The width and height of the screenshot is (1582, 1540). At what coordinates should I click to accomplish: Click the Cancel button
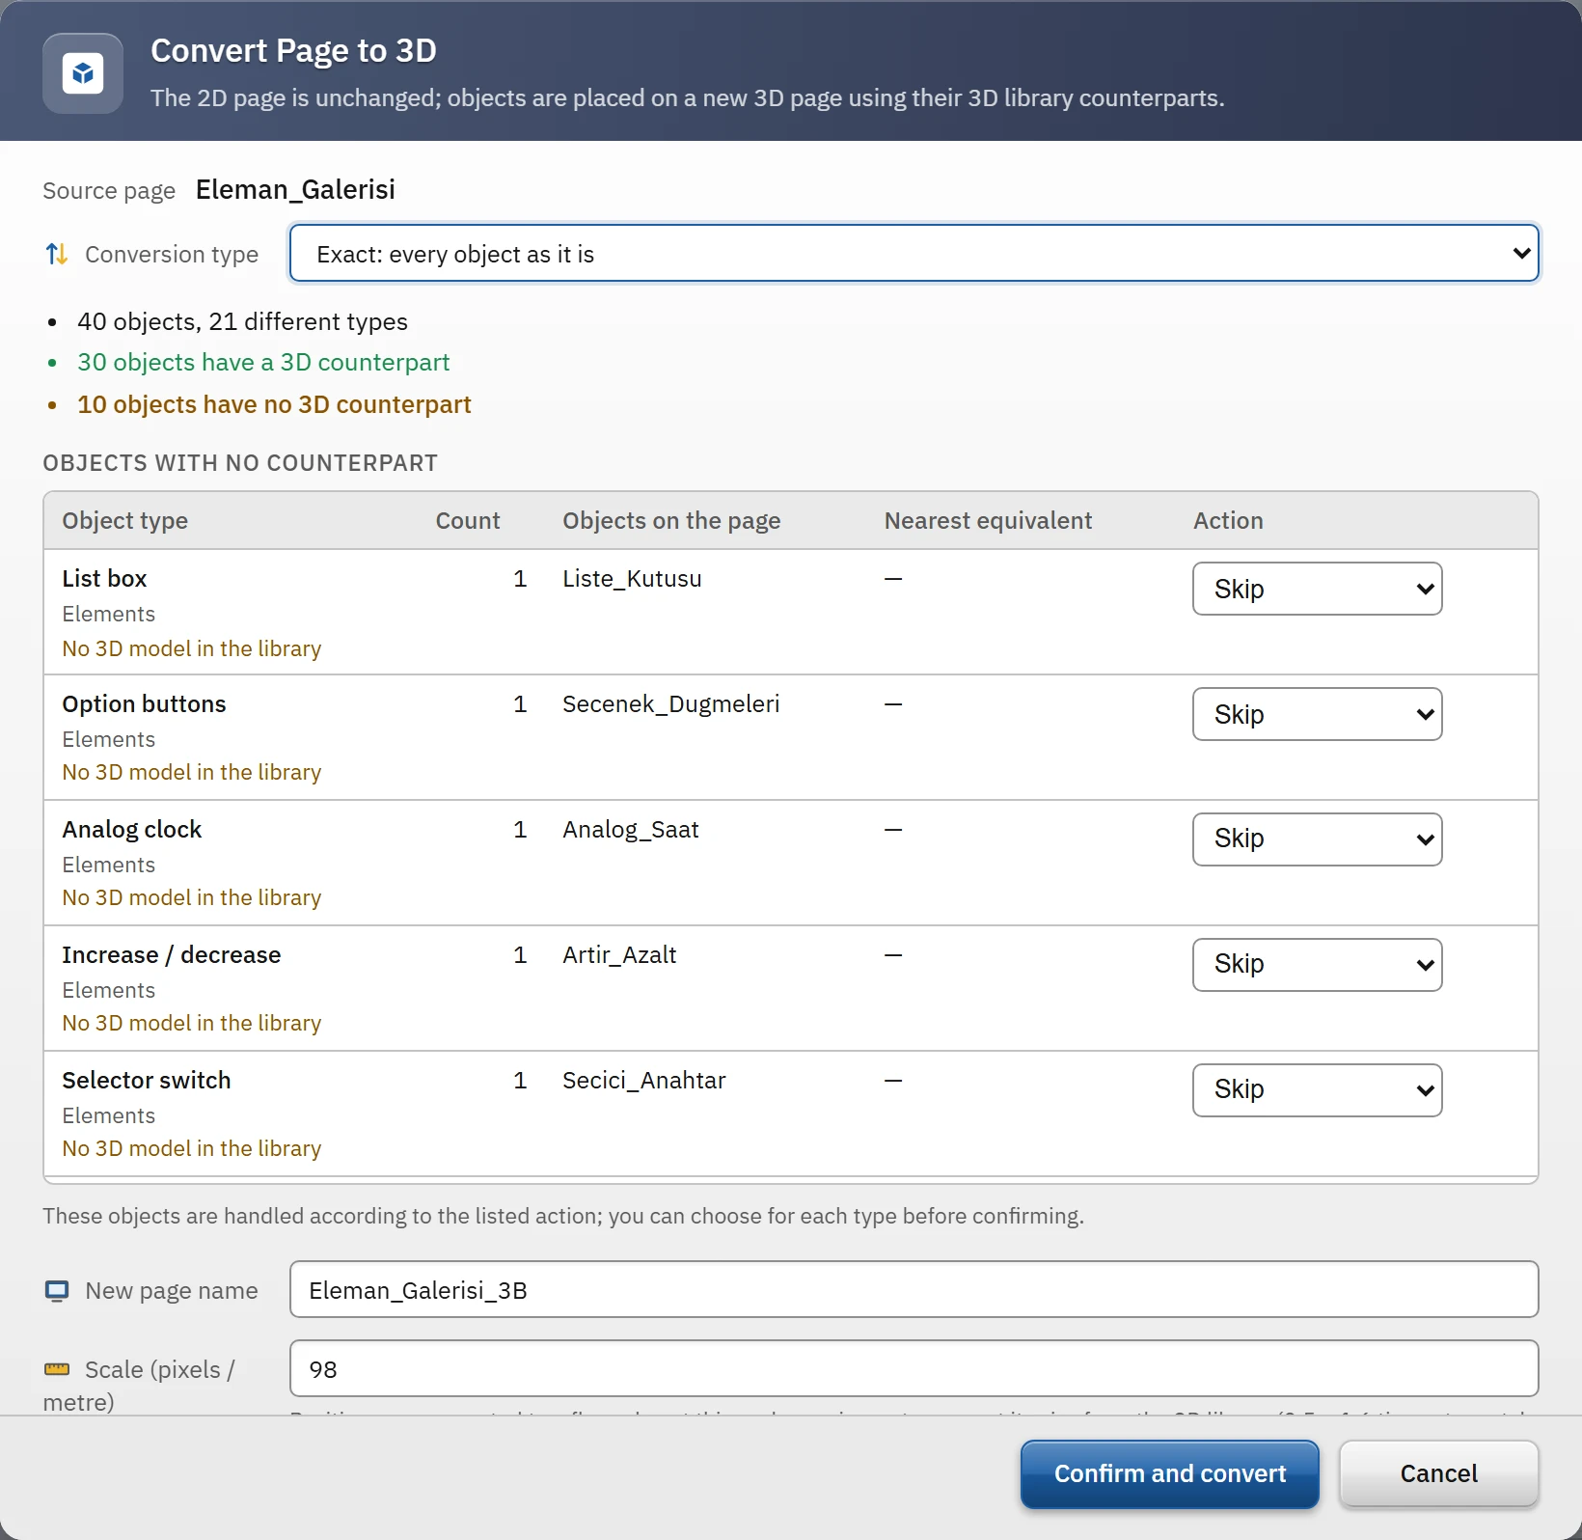(x=1438, y=1473)
